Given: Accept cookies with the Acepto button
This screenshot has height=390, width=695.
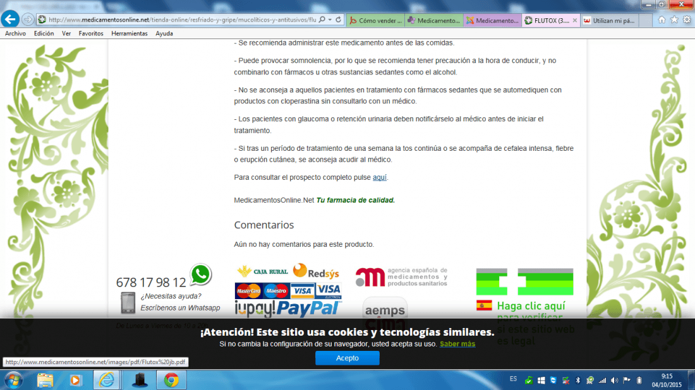Looking at the screenshot, I should (x=347, y=358).
